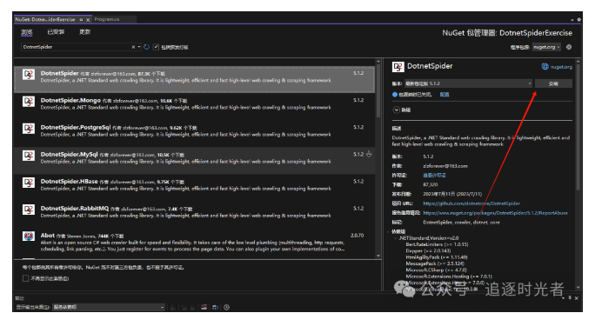595x313 pixels.
Task: Click the package list vertical scrollbar
Action: click(378, 91)
